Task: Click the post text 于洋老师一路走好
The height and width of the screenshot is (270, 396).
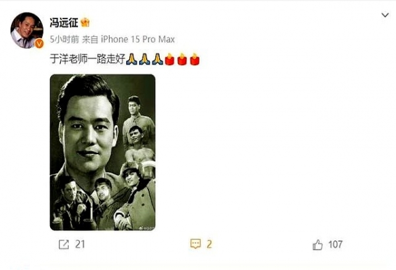Action: tap(87, 59)
